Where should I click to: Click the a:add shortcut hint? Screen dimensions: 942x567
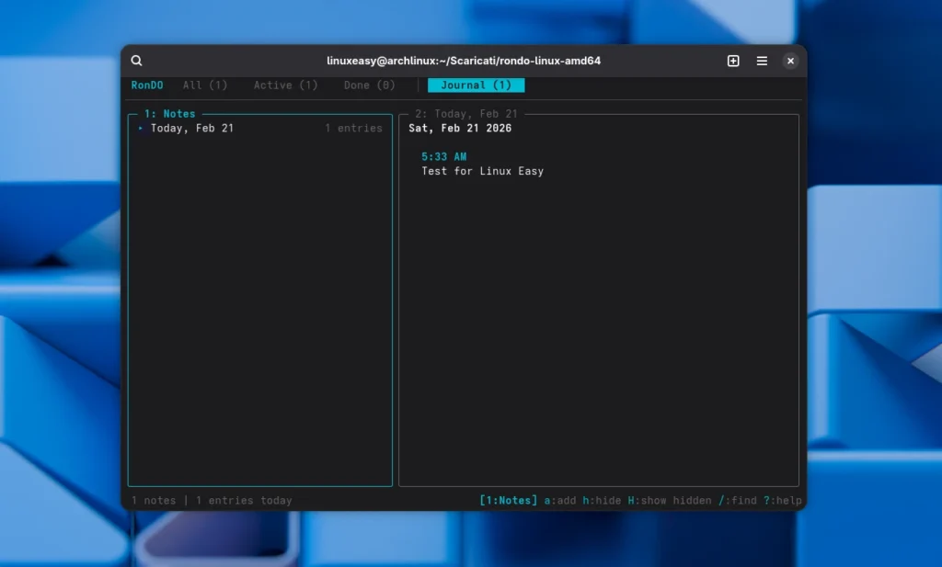tap(559, 501)
